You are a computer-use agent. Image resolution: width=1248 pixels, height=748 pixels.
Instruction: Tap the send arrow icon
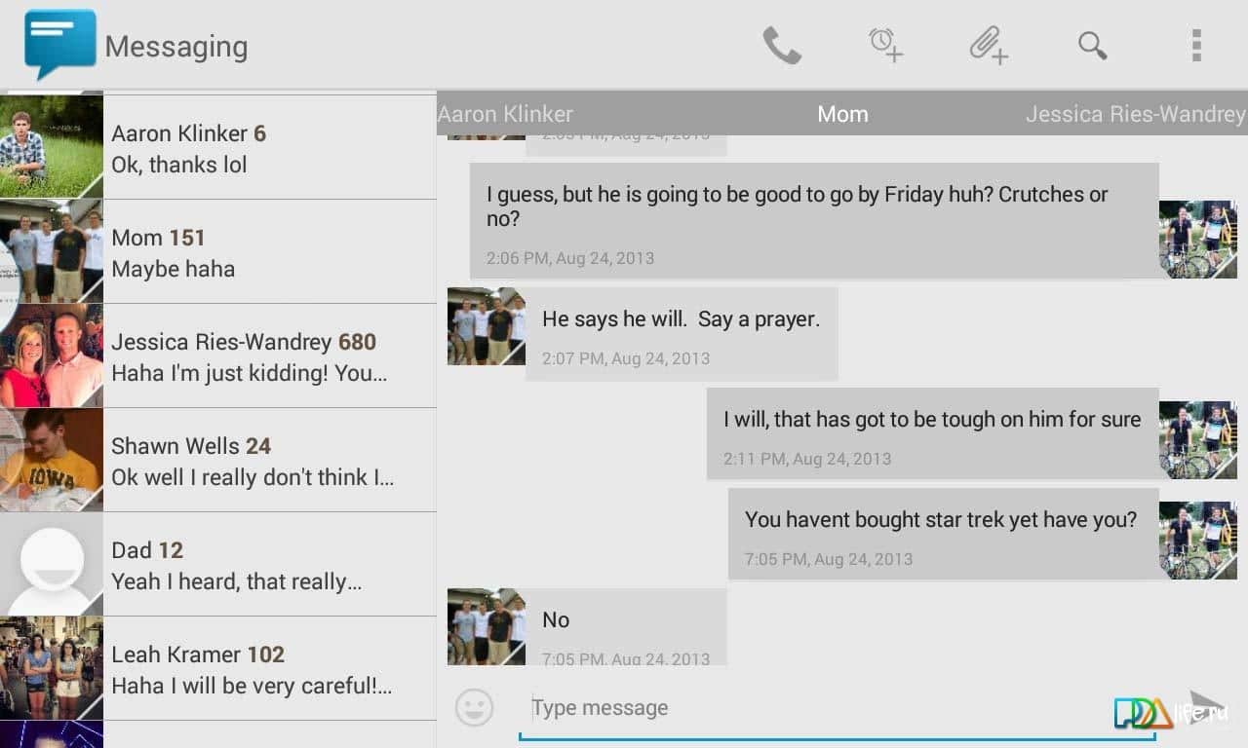1207,705
